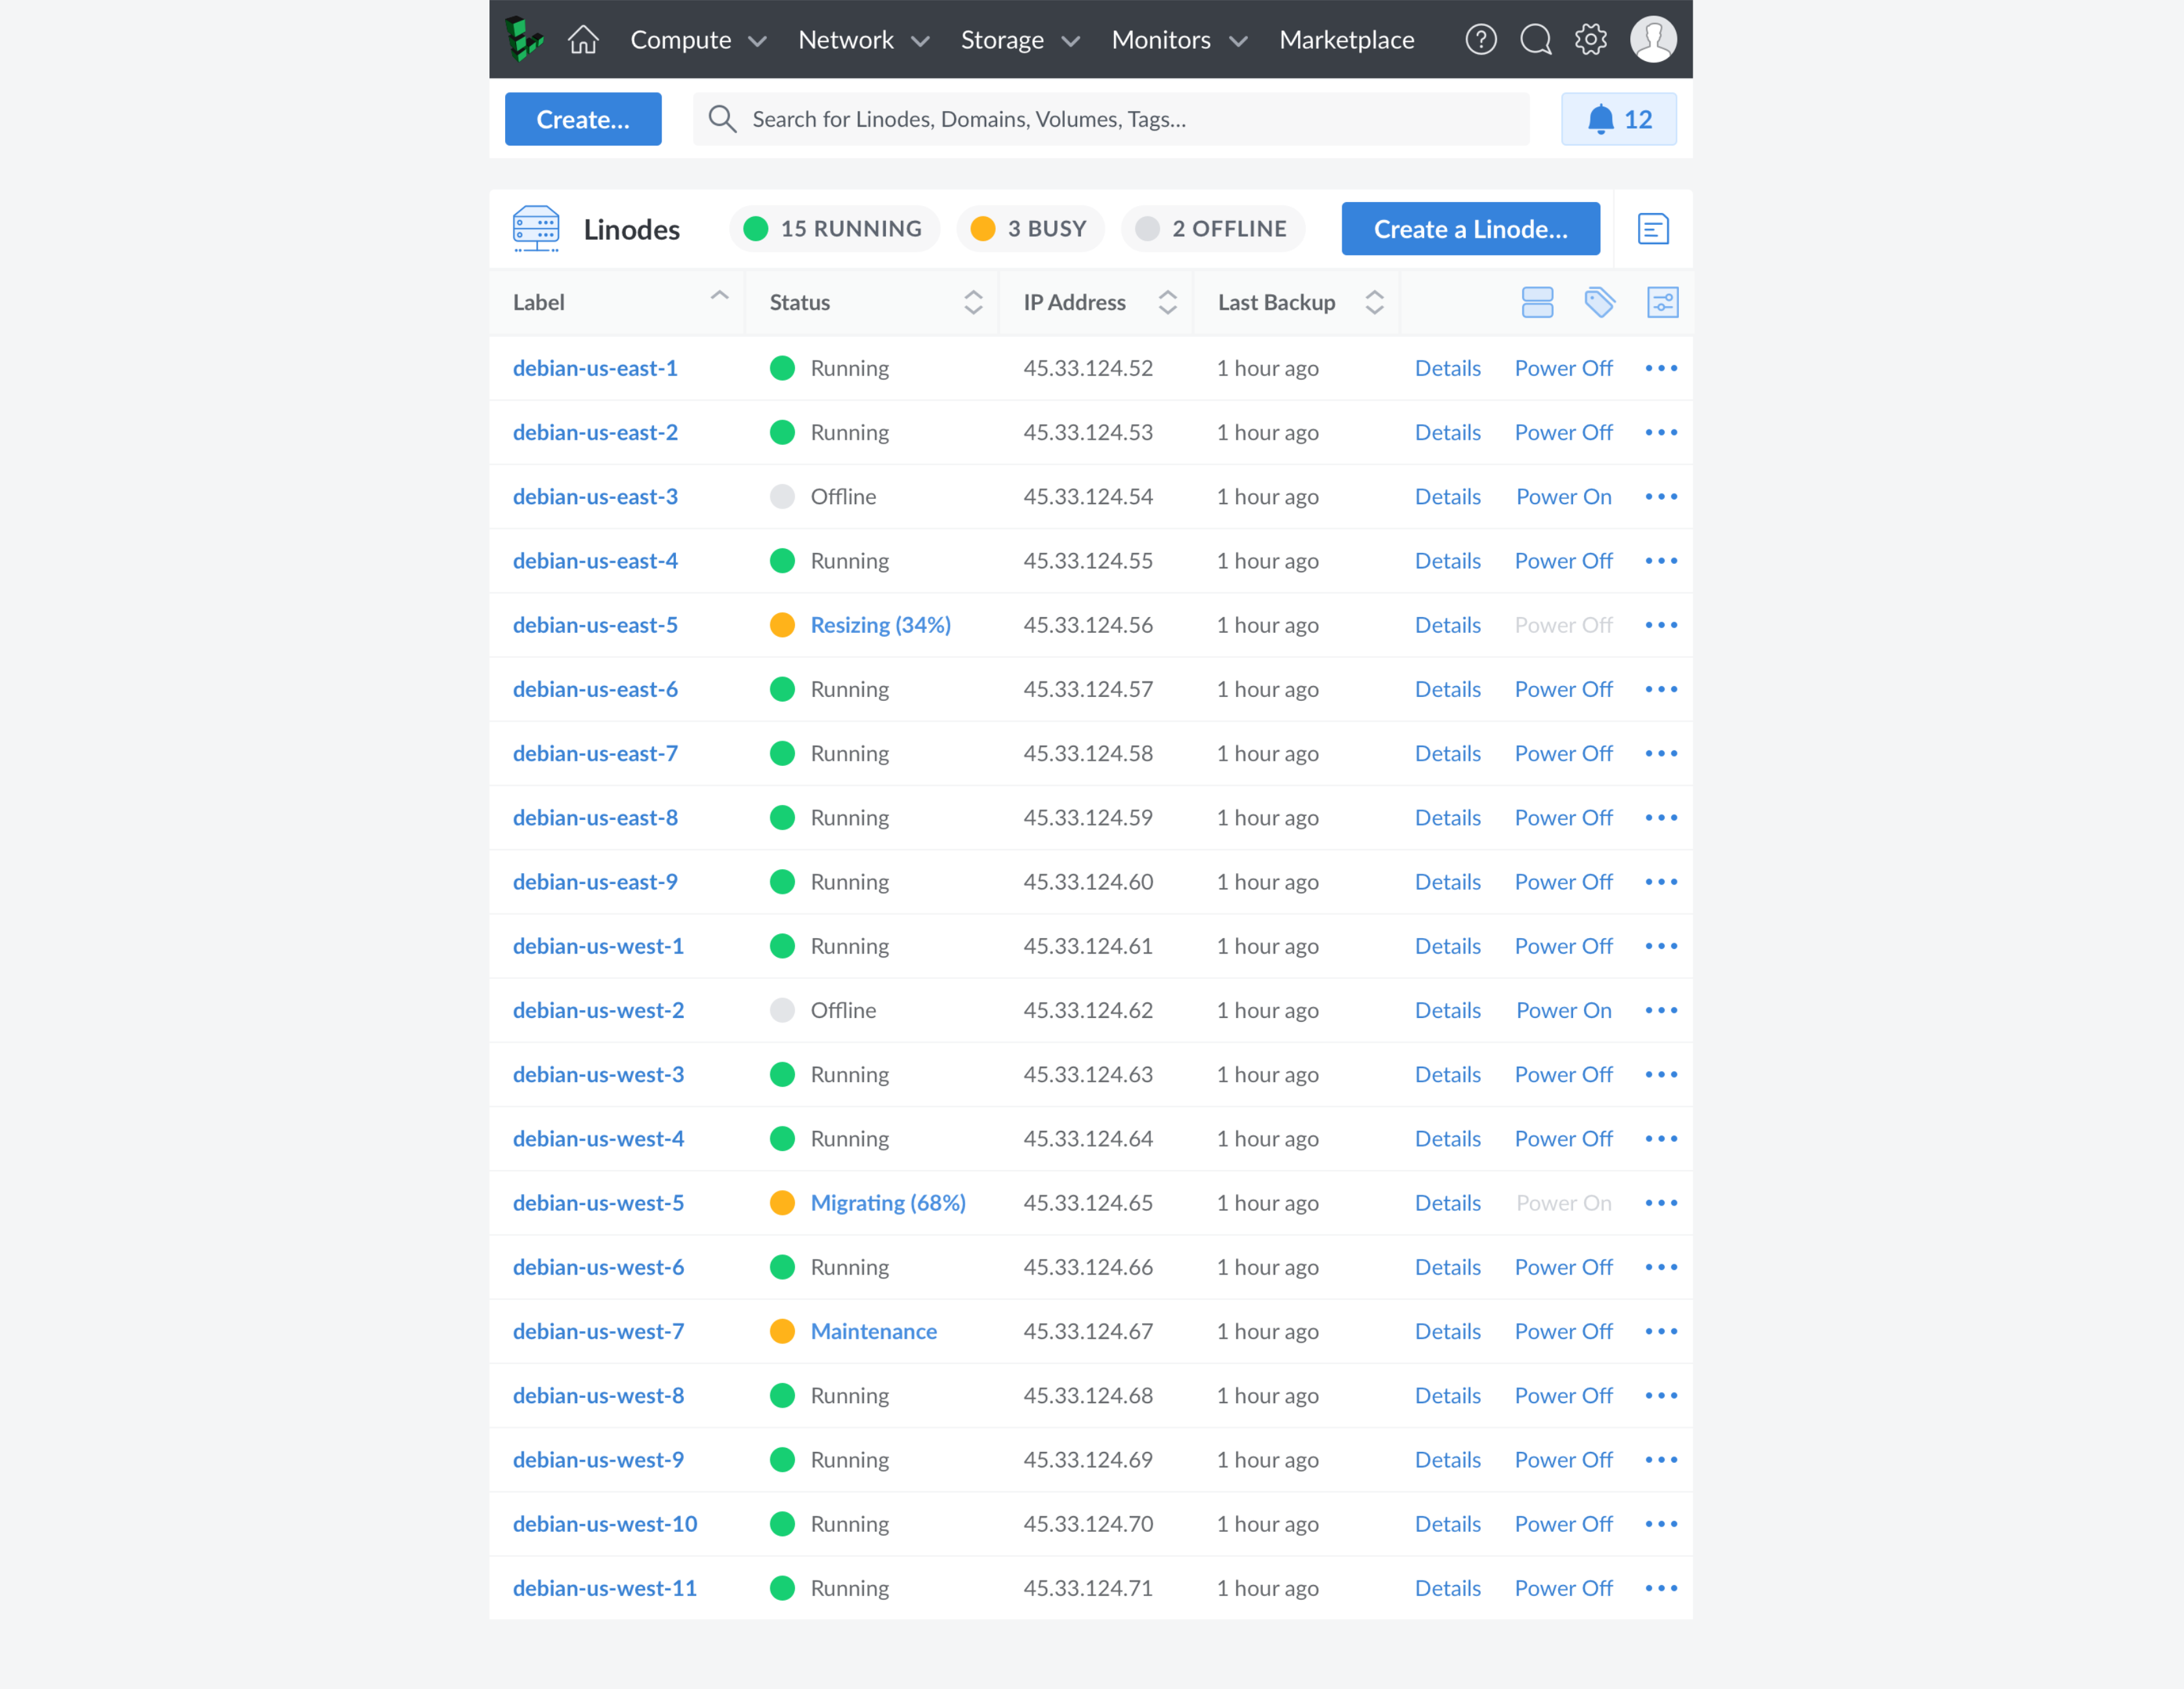
Task: Expand the Storage menu
Action: 1020,40
